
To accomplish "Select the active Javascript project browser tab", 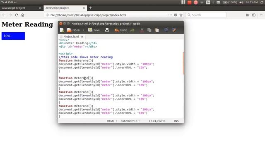I will [x=65, y=8].
